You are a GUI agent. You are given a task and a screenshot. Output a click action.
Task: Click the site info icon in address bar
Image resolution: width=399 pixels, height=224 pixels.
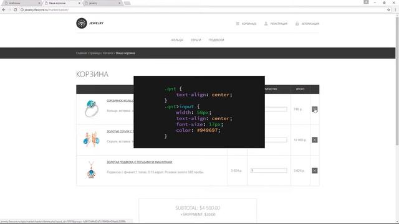click(x=22, y=10)
